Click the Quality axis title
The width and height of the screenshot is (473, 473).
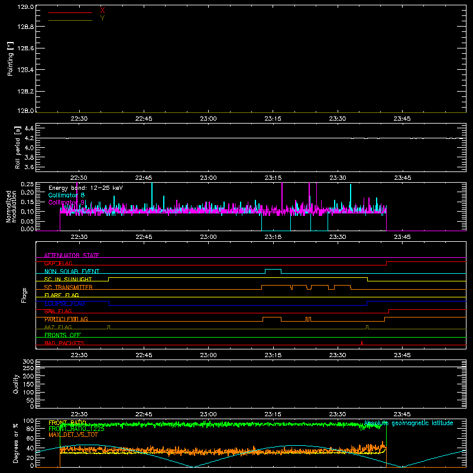(16, 384)
